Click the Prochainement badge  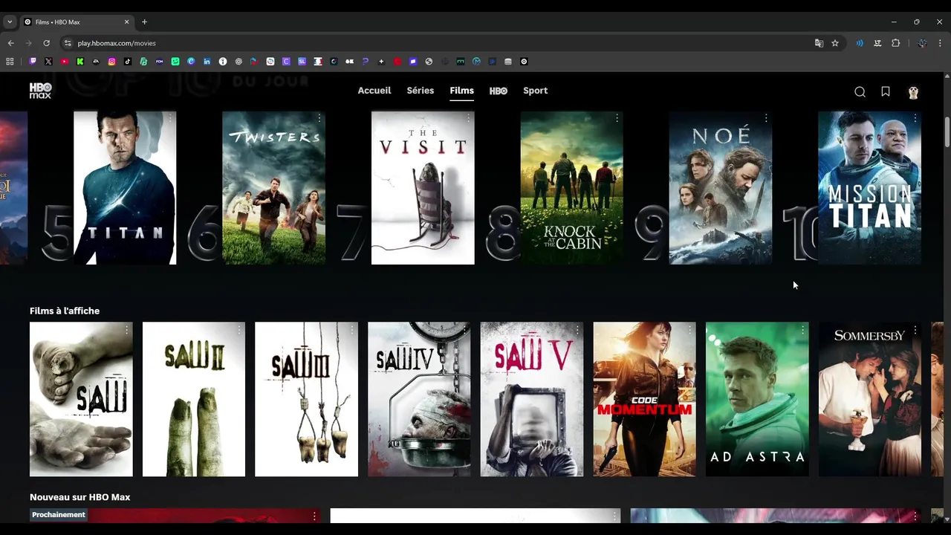(x=59, y=514)
